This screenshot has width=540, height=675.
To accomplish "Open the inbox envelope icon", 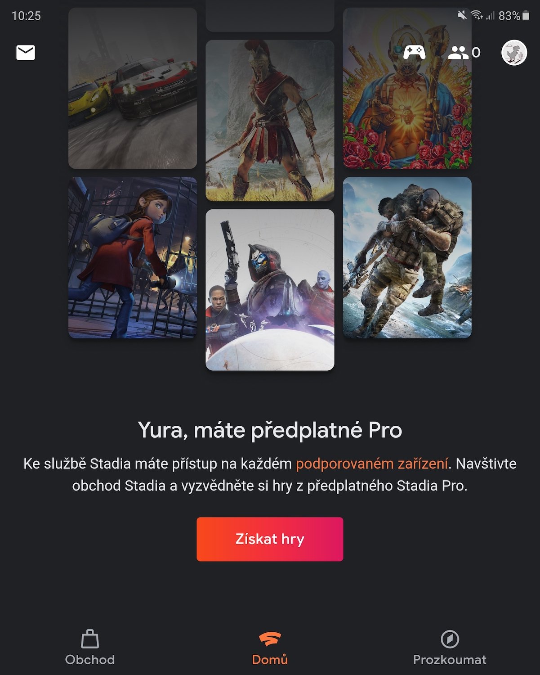I will pyautogui.click(x=26, y=53).
